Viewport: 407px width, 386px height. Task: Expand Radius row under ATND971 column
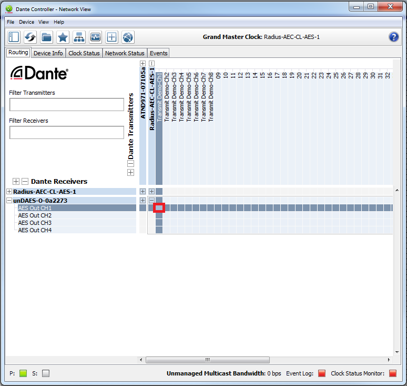coord(143,192)
